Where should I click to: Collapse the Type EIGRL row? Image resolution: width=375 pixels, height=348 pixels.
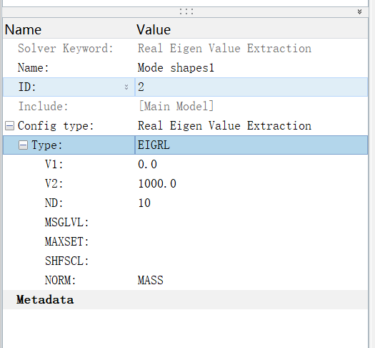click(23, 145)
